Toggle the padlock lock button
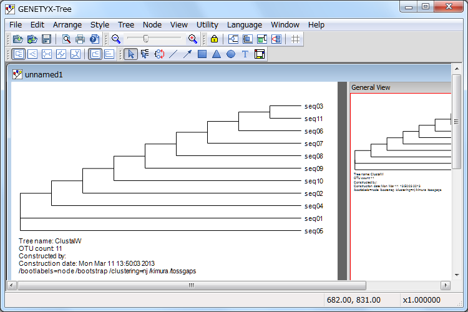This screenshot has height=312, width=468. pos(214,39)
